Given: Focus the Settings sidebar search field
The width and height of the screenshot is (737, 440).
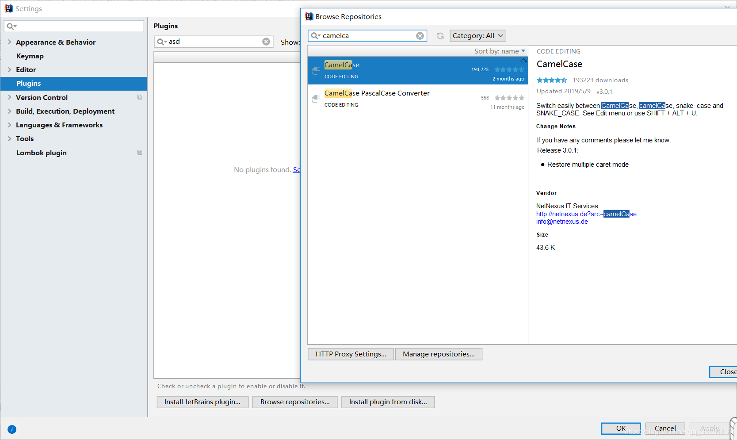Looking at the screenshot, I should pos(74,26).
